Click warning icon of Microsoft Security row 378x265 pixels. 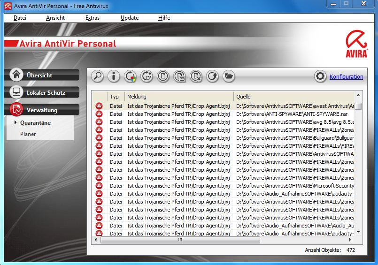(99, 186)
